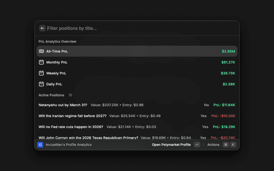The height and width of the screenshot is (171, 274).
Task: Select Will the Iranian regime fall position
Action: 72,116
